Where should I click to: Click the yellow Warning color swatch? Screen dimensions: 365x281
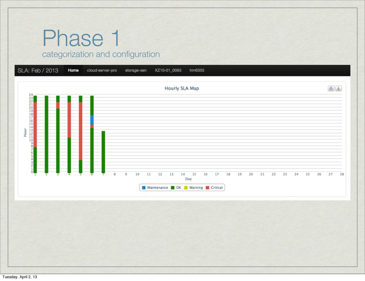186,188
